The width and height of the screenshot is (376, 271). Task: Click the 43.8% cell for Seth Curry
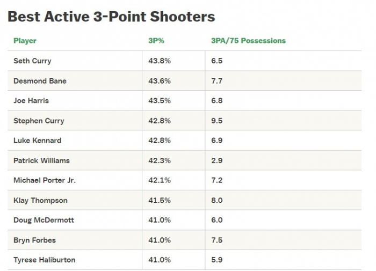coord(160,61)
